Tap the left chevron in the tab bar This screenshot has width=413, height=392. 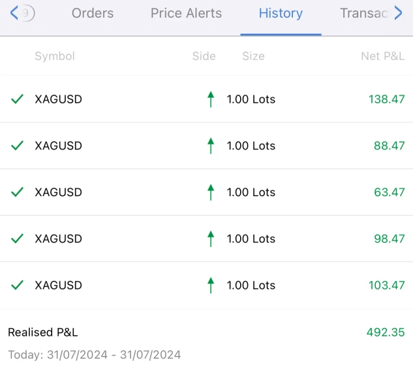point(14,13)
